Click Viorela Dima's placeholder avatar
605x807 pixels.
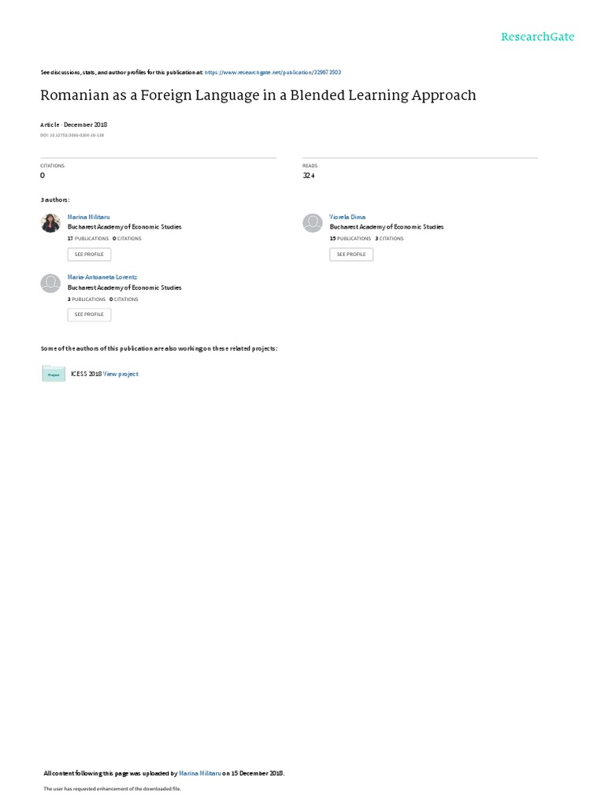click(312, 223)
